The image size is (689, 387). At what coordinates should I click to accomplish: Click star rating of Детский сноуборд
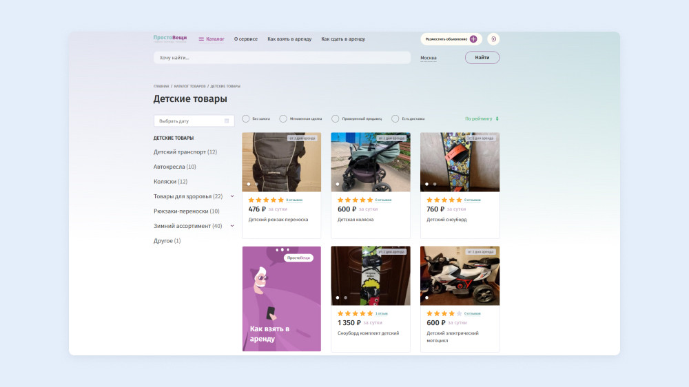(444, 200)
